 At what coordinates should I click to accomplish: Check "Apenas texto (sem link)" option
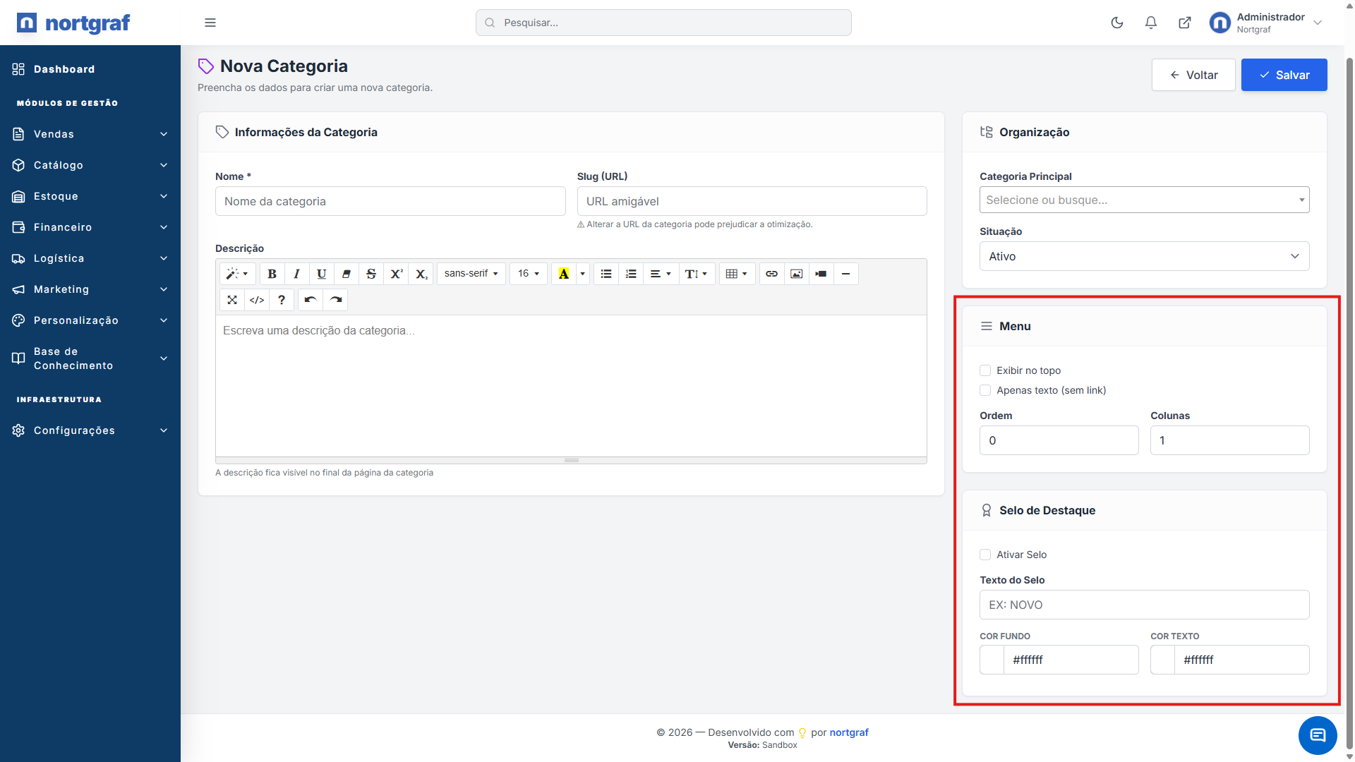tap(985, 390)
